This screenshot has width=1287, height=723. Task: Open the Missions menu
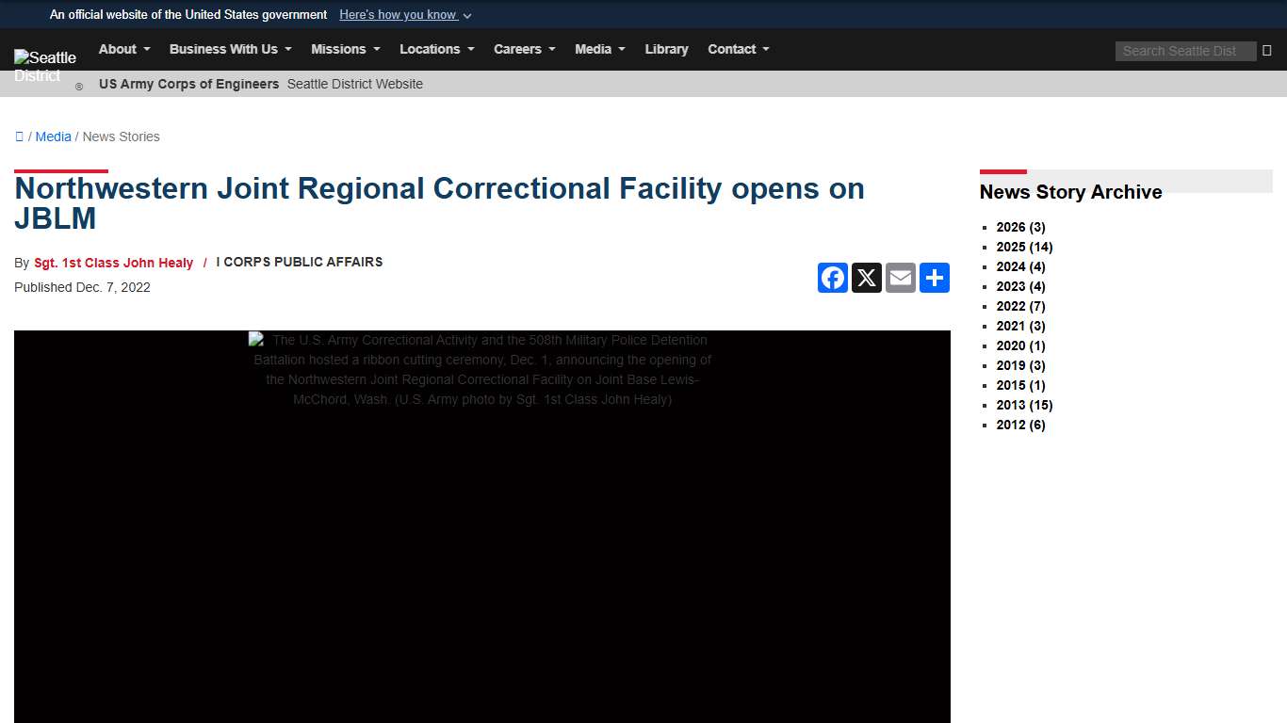pos(345,49)
